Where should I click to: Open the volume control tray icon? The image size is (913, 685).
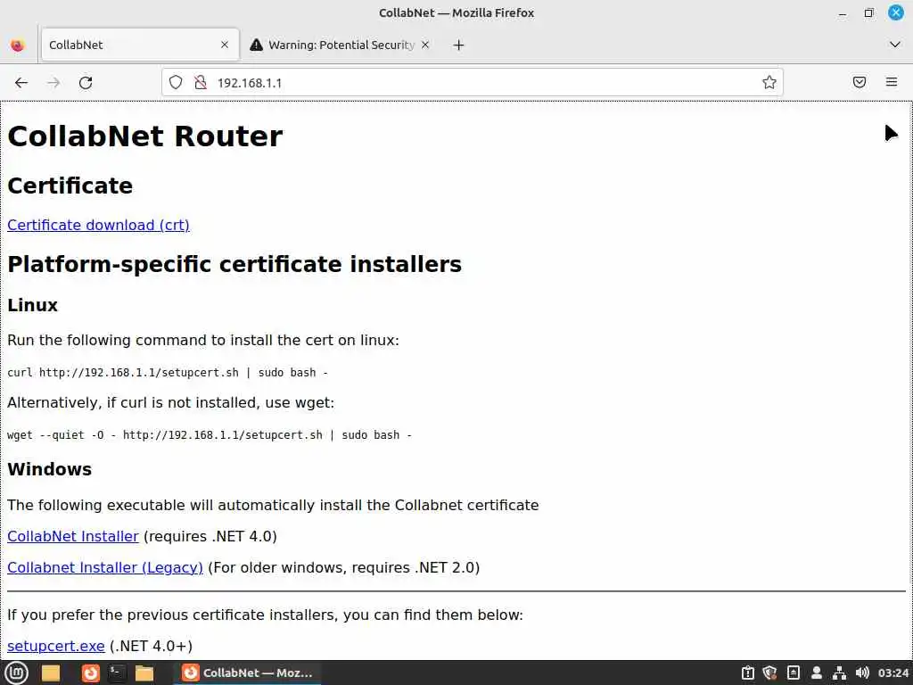pos(862,673)
